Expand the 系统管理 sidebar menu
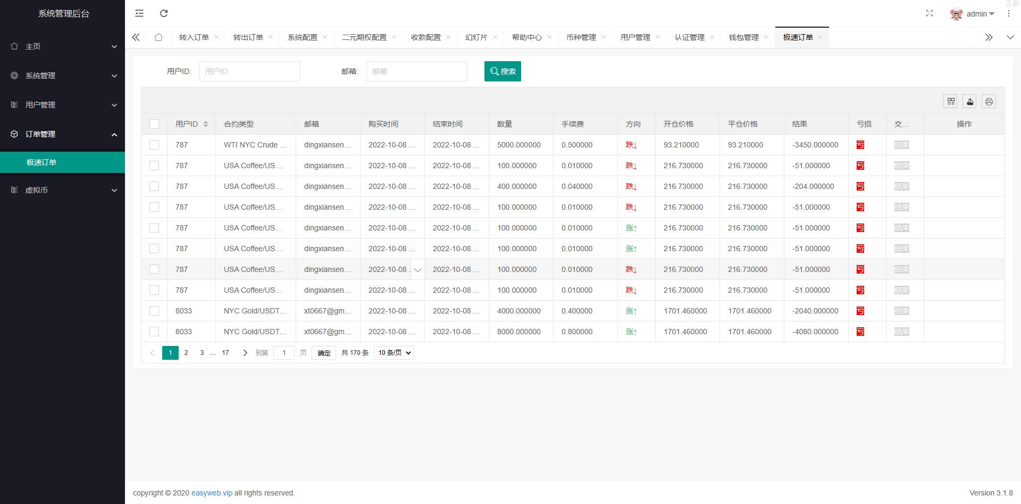The width and height of the screenshot is (1021, 504). [63, 76]
